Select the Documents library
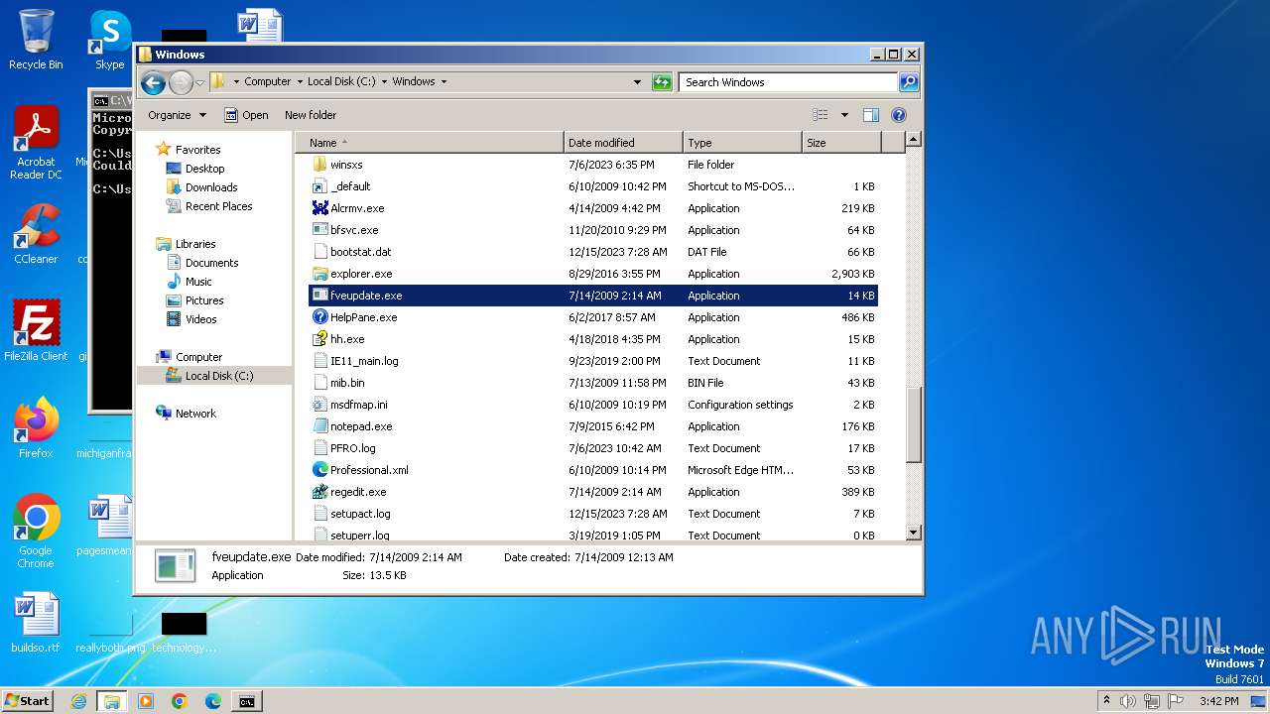Viewport: 1270px width, 714px height. click(x=211, y=263)
